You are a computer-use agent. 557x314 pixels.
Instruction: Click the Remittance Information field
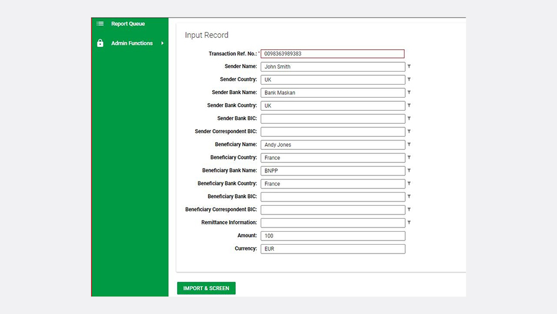pyautogui.click(x=333, y=223)
